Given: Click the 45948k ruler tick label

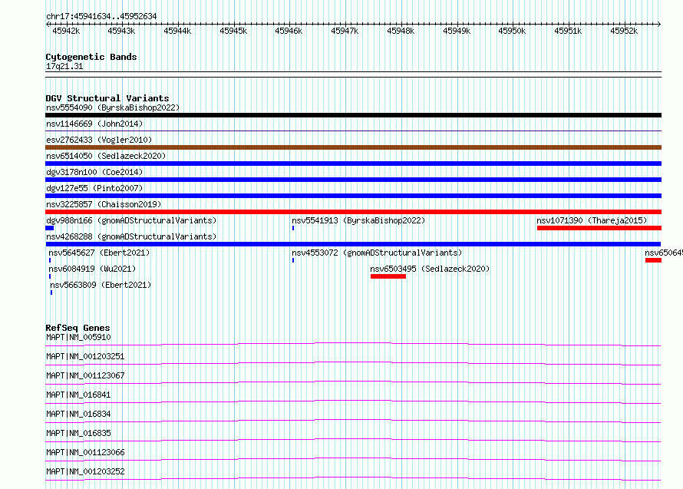Looking at the screenshot, I should pyautogui.click(x=401, y=31).
